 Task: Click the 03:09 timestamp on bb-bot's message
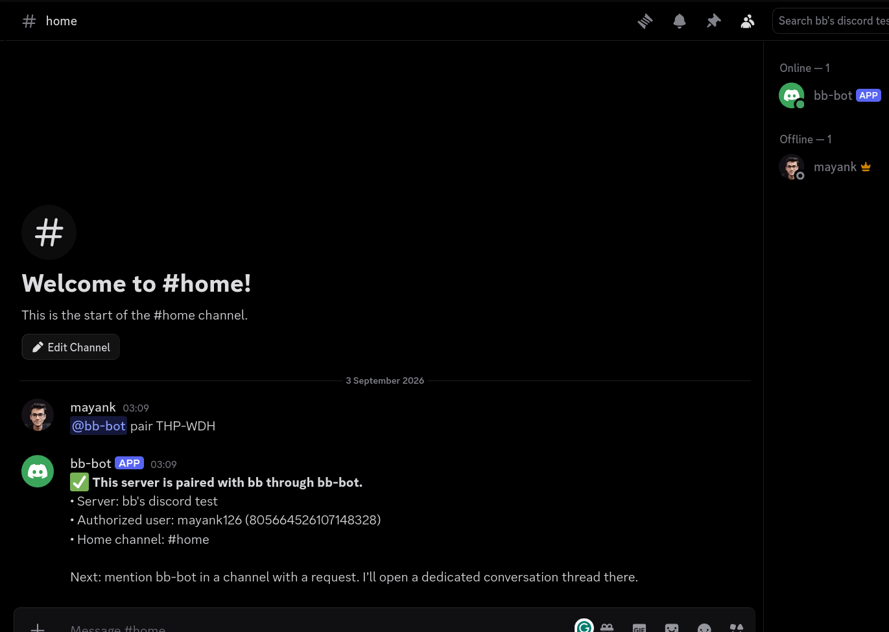163,464
